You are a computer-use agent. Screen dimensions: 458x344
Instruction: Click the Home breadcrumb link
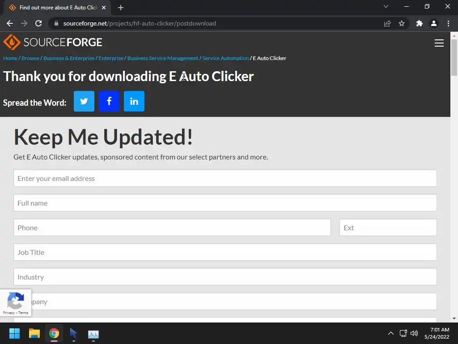10,58
